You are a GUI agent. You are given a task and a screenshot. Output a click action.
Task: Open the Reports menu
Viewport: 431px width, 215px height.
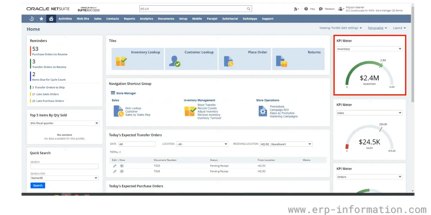point(129,19)
